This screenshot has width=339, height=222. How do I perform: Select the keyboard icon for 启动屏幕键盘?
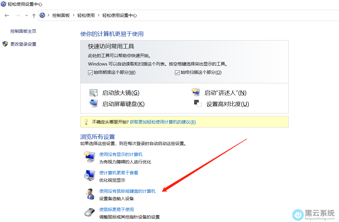click(93, 104)
